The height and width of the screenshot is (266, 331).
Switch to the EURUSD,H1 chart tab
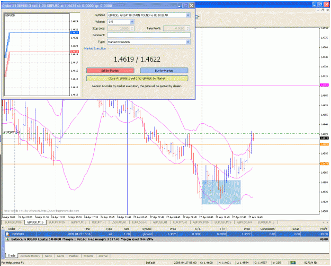139,222
